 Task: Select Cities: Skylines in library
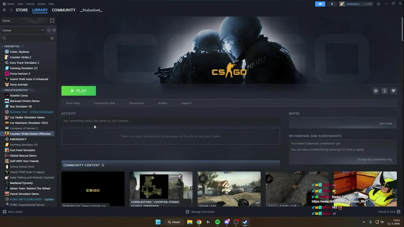coord(19,52)
